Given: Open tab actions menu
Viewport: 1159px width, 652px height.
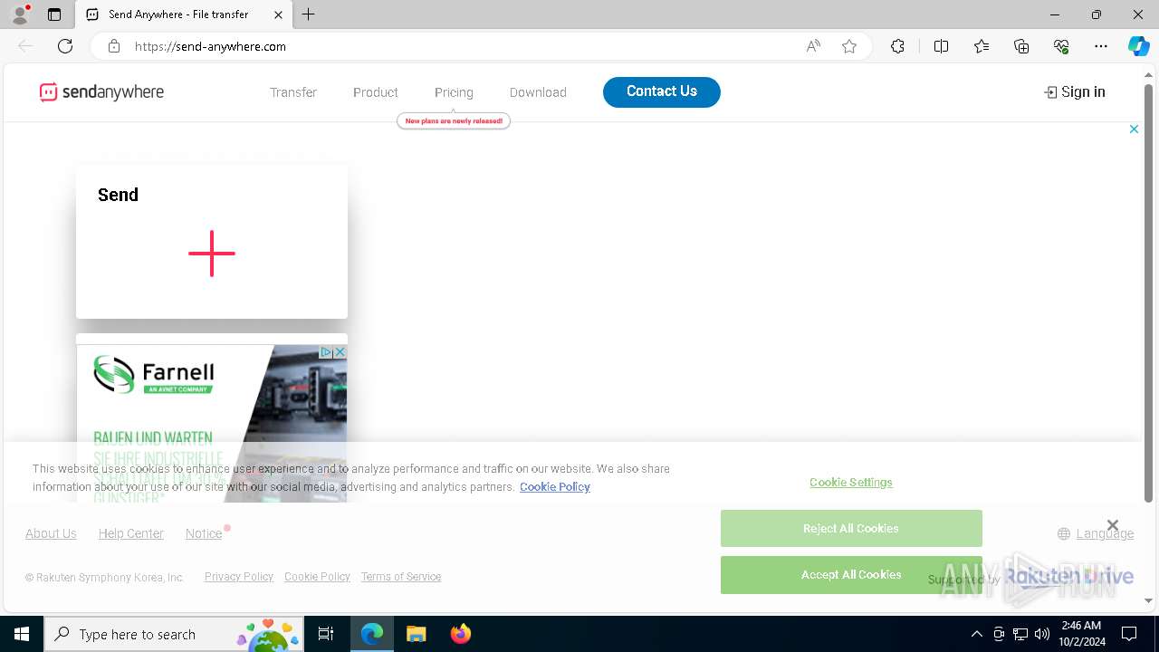Looking at the screenshot, I should pos(54,14).
